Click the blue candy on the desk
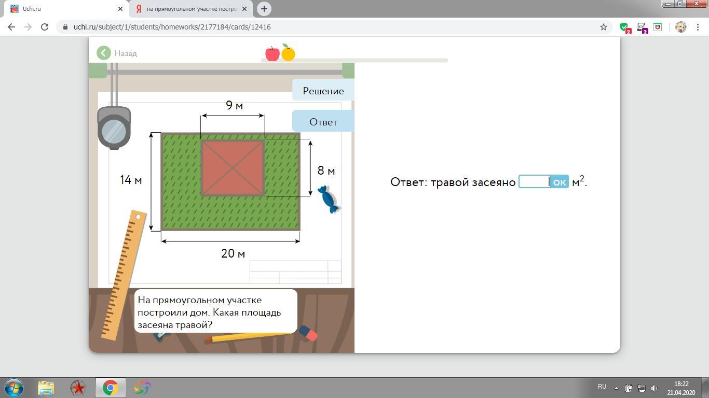This screenshot has height=398, width=709. 328,199
